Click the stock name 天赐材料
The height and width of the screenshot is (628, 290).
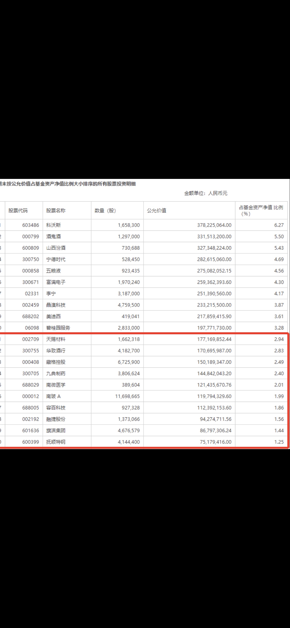[x=56, y=339]
